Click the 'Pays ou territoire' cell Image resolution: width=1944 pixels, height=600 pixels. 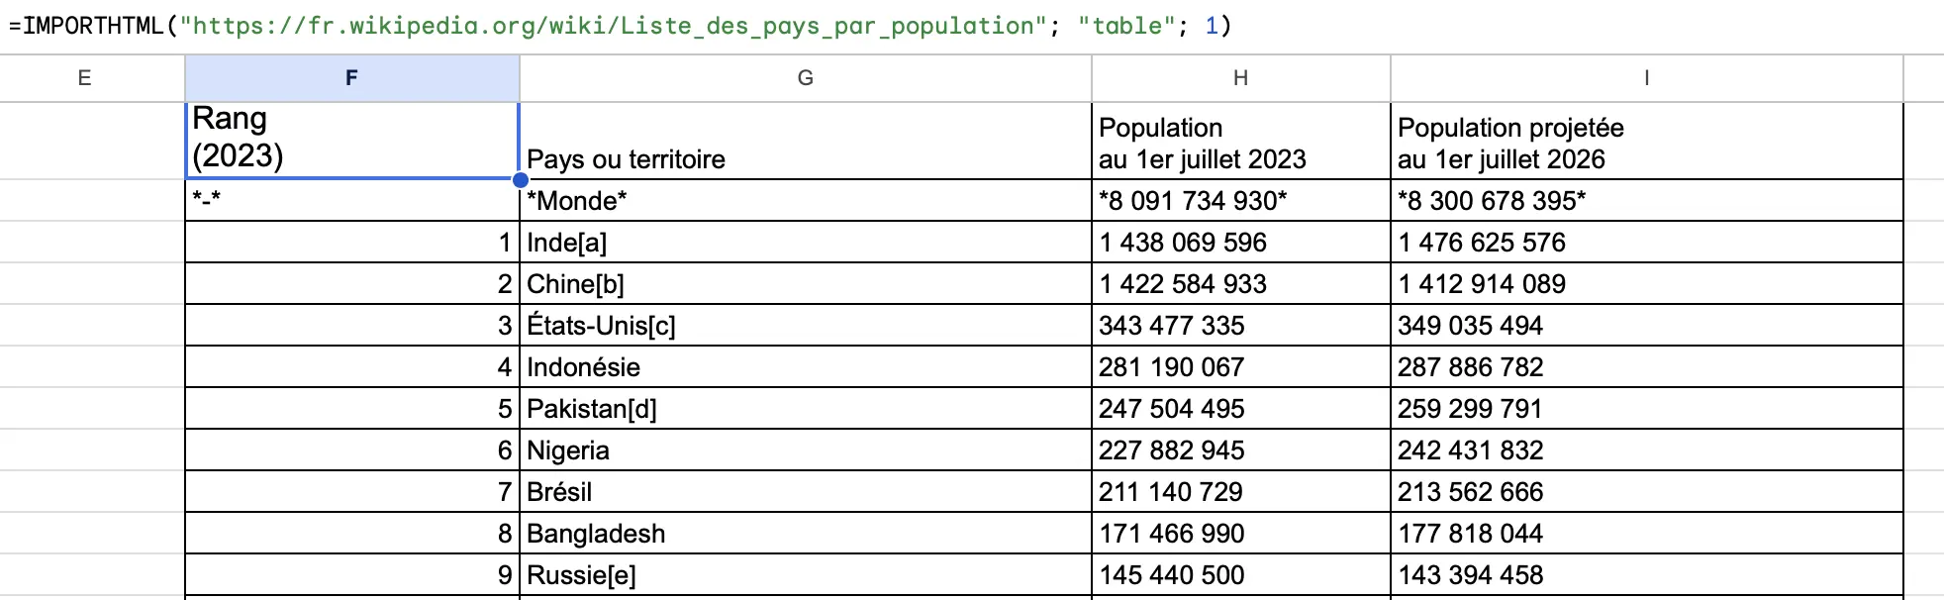point(806,141)
